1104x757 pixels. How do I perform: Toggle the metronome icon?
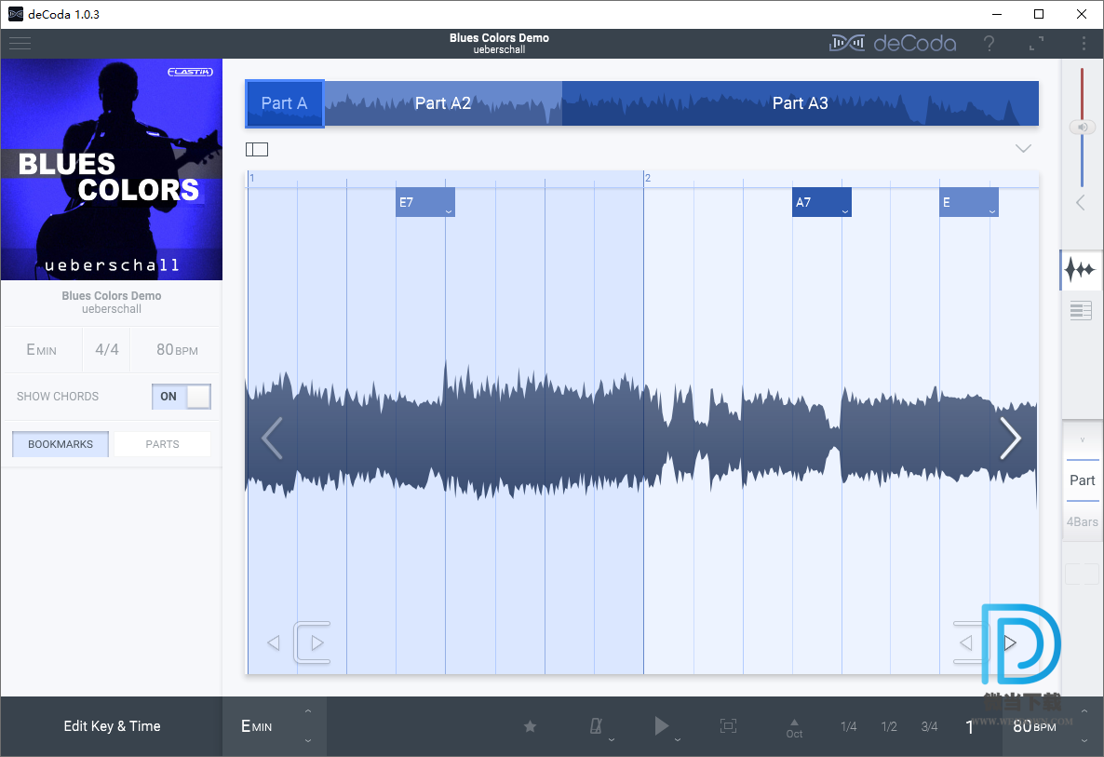596,726
